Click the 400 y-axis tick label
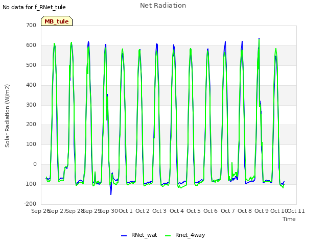327x245 pixels. 31,85
